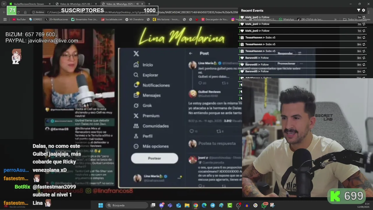Open the Lina María account switcher dots

(179, 178)
